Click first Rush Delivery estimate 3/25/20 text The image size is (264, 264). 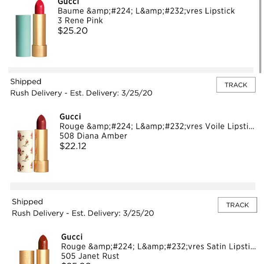pyautogui.click(x=81, y=93)
